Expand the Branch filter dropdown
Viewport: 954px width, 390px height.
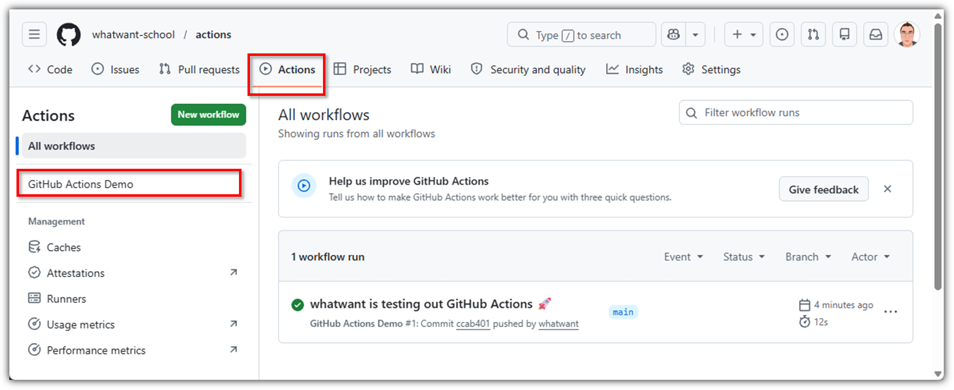[x=808, y=257]
